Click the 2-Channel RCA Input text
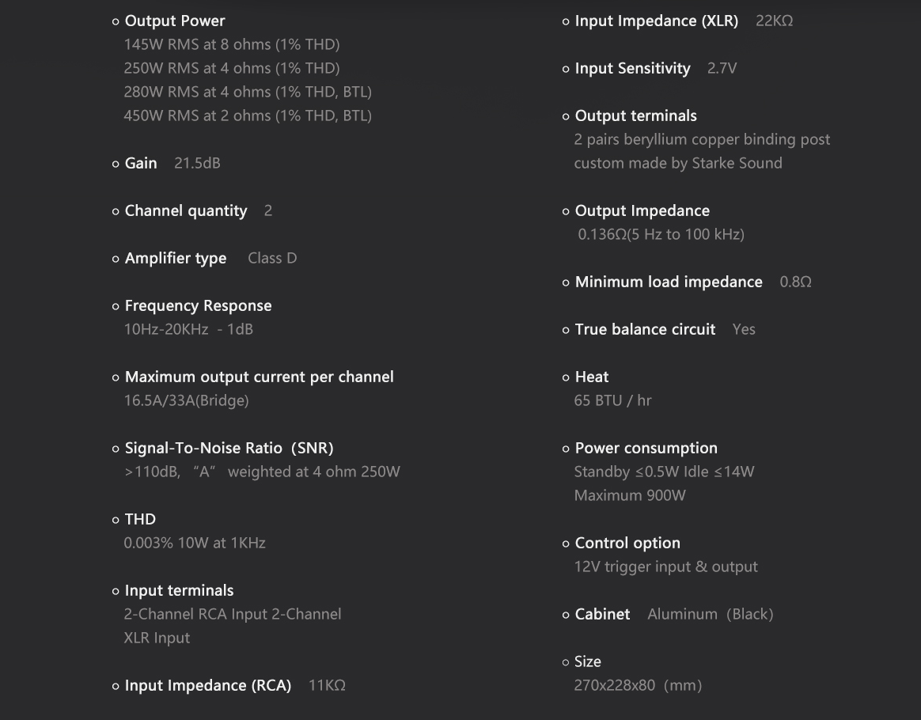 pyautogui.click(x=196, y=614)
